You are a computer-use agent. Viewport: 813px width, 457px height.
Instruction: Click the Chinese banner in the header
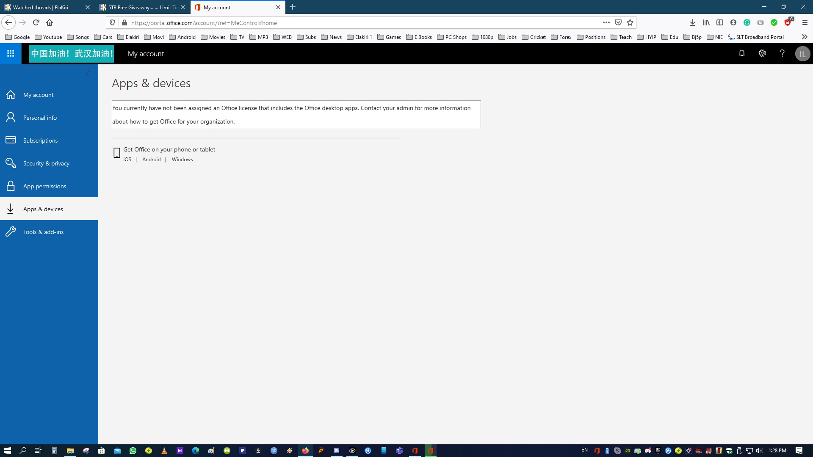coord(72,54)
